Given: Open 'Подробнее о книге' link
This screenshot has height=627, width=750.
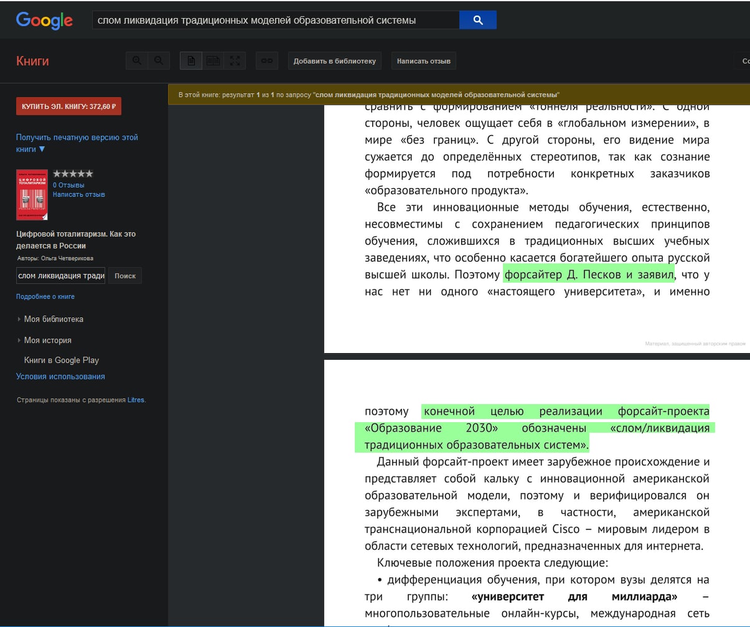Looking at the screenshot, I should pos(45,296).
